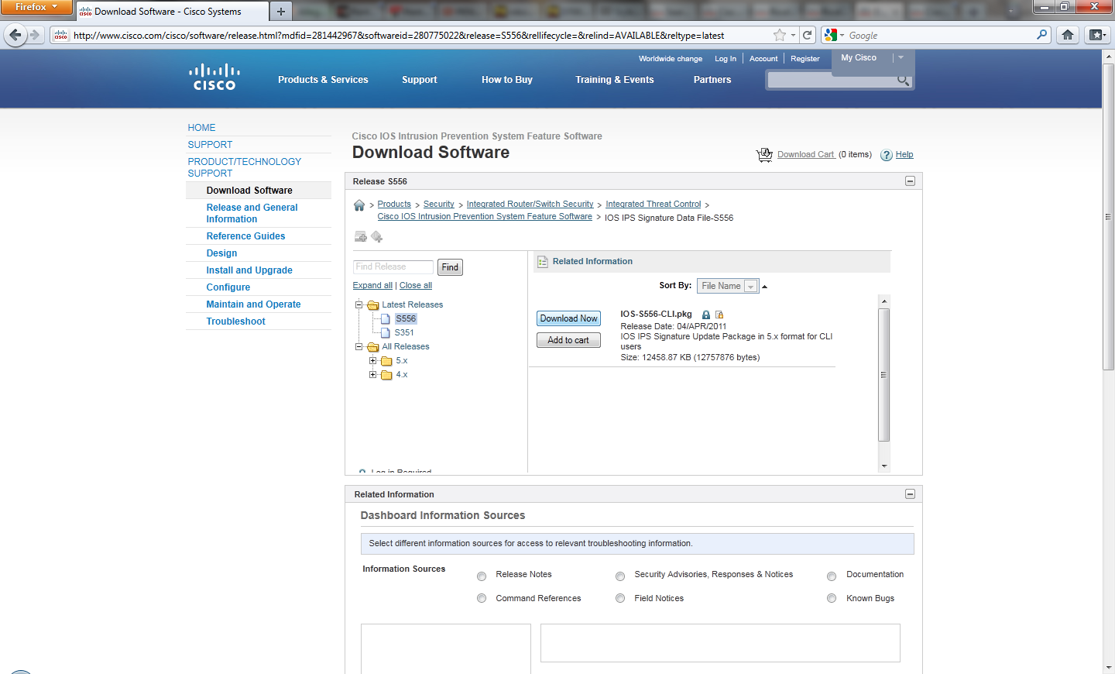Open the Firefox home page button
This screenshot has height=674, width=1115.
(x=1068, y=35)
